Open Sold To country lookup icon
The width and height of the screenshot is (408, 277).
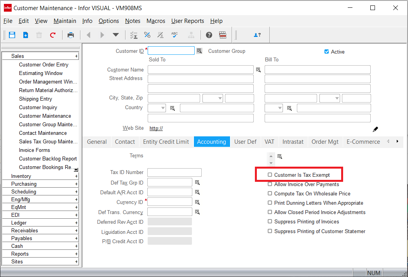tap(172, 108)
